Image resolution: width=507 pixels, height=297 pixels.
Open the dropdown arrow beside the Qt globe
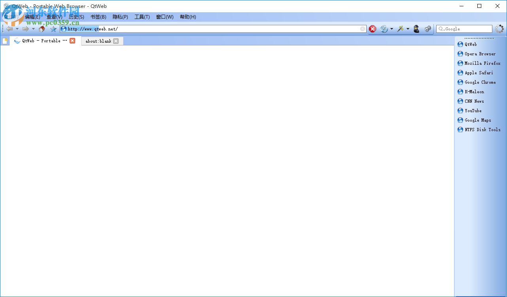[392, 29]
